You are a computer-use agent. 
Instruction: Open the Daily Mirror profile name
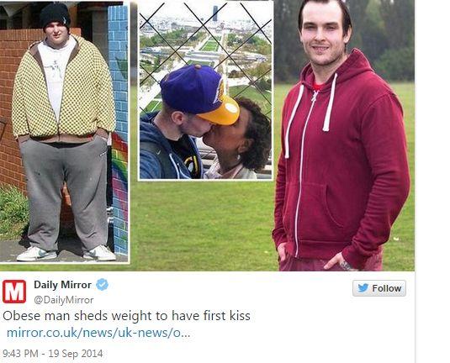pyautogui.click(x=62, y=285)
